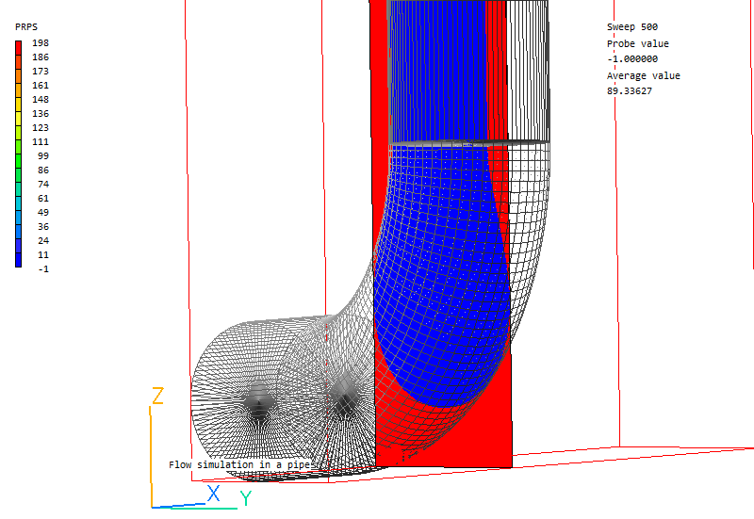
Task: Click the Average value label
Action: coord(643,75)
